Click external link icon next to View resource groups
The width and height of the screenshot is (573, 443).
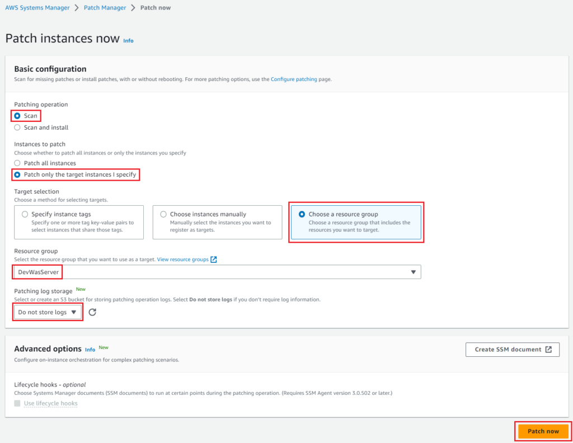point(214,260)
